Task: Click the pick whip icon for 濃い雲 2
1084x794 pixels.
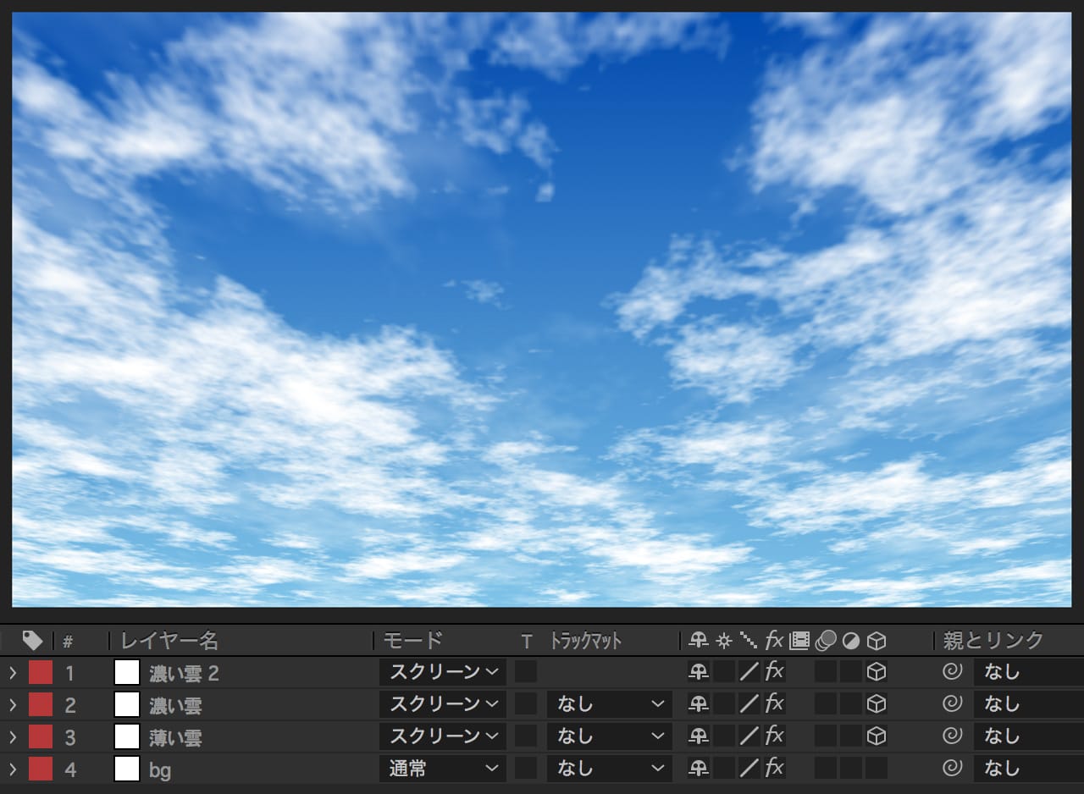Action: pos(952,672)
